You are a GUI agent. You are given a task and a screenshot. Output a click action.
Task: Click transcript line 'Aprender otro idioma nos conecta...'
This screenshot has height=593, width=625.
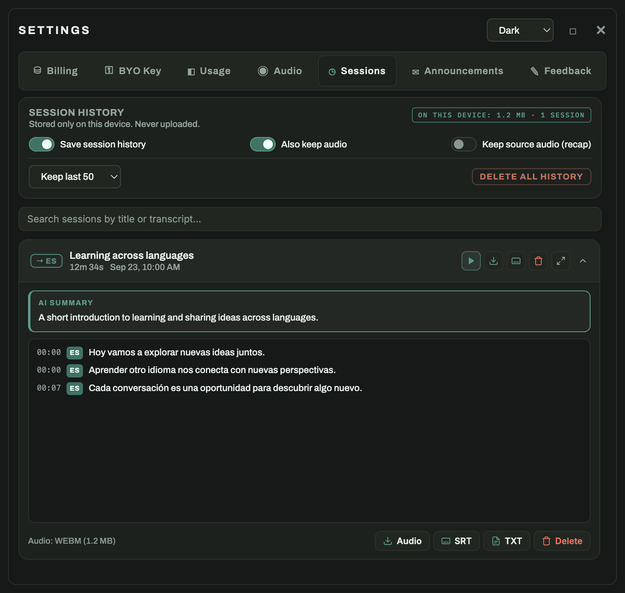212,370
